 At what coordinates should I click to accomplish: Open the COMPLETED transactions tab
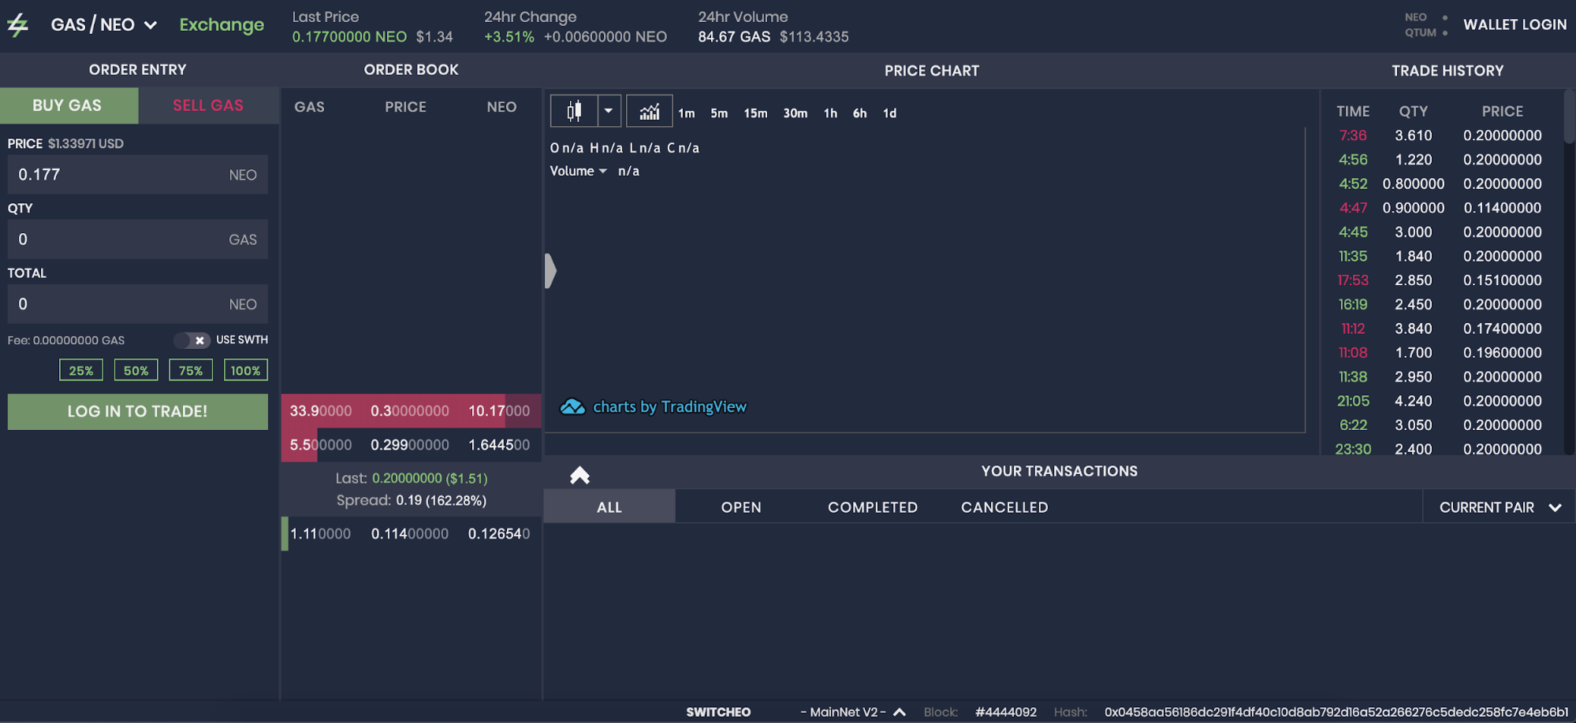(872, 507)
